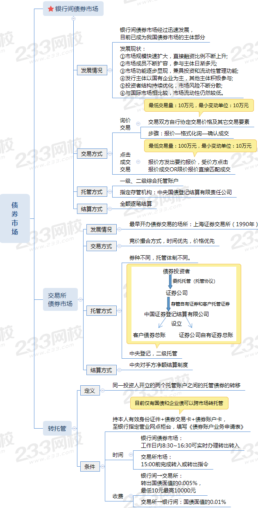
Task: Select 结算方式 node under 银行间债券市场
Action: point(92,209)
